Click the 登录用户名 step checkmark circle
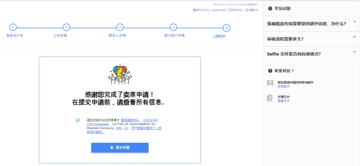The width and height of the screenshot is (360, 166). tap(13, 27)
